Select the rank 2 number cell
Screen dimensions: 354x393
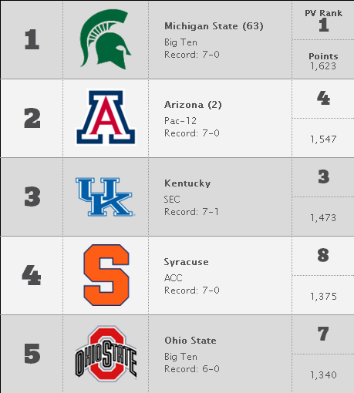click(32, 118)
